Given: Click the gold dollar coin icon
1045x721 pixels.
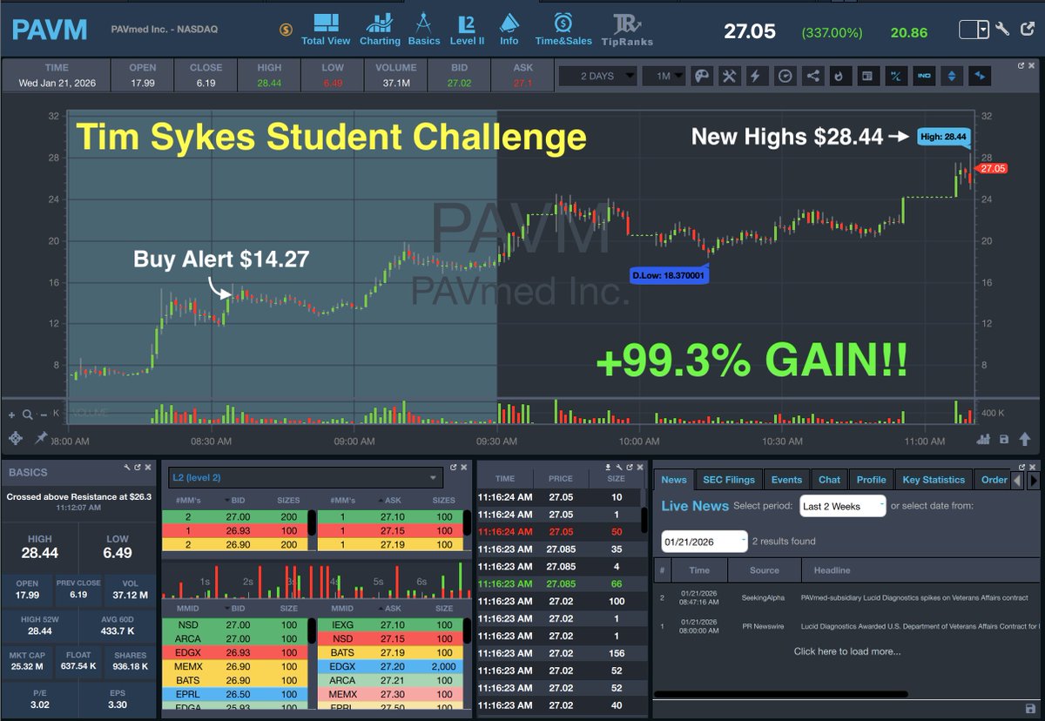Looking at the screenshot, I should pyautogui.click(x=286, y=30).
